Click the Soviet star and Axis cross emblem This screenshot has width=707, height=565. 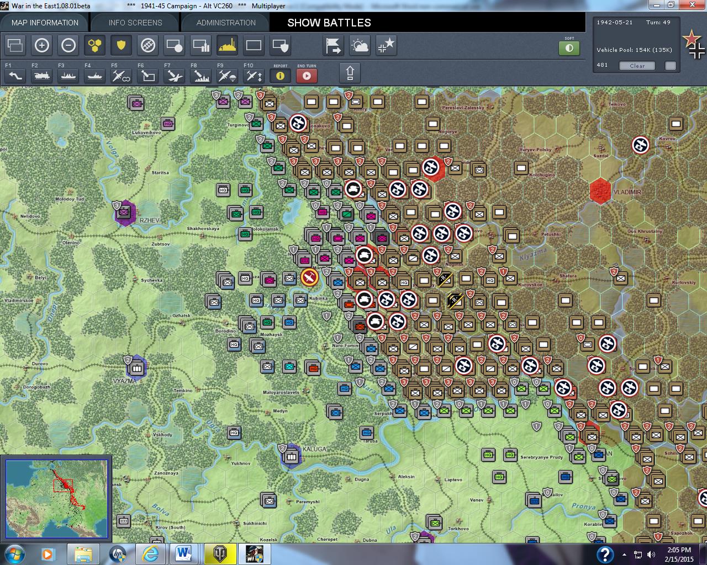(693, 44)
